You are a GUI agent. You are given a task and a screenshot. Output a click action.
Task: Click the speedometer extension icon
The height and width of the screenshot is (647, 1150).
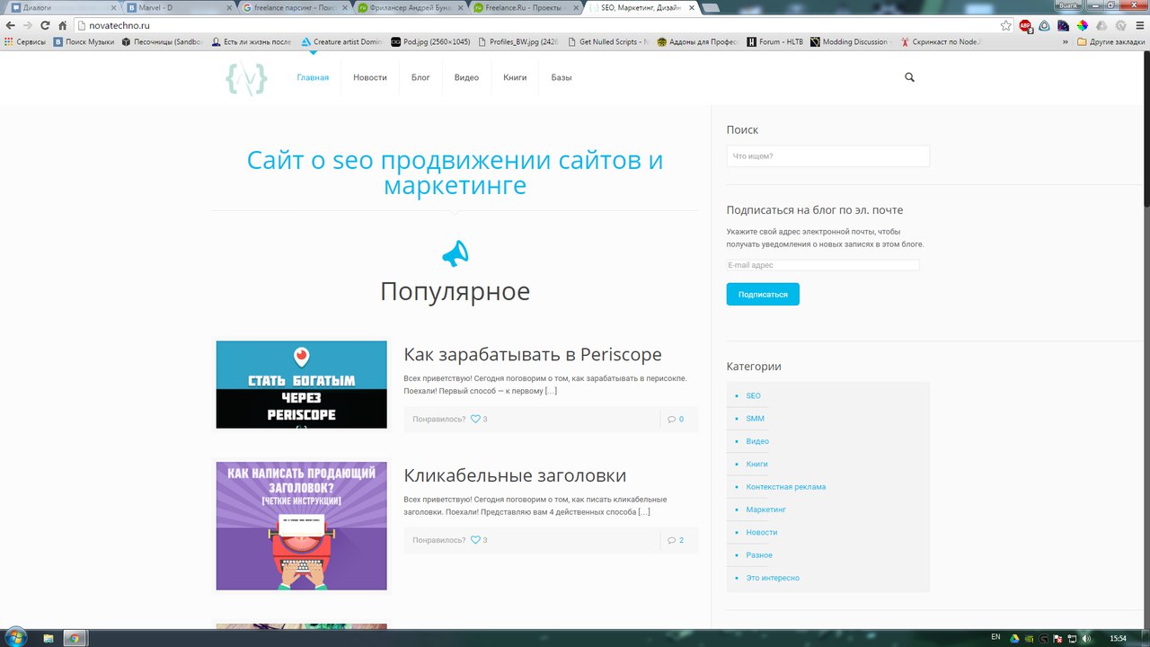coord(1064,25)
